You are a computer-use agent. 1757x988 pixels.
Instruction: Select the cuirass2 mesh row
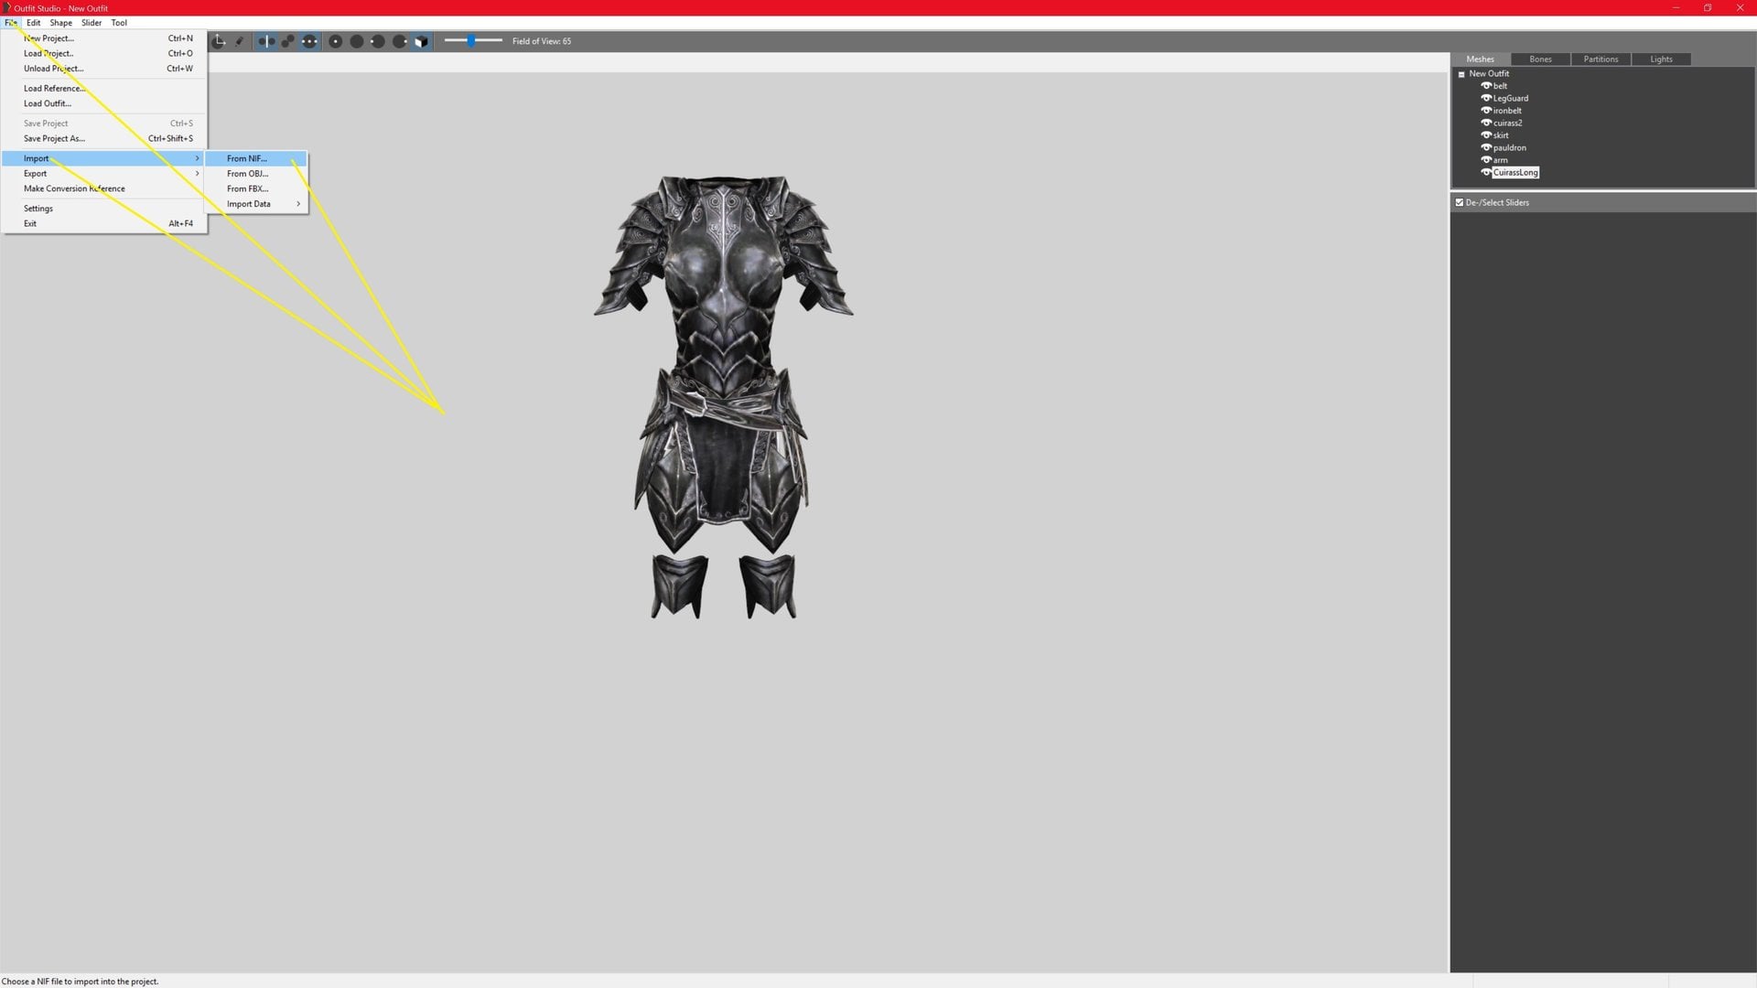click(x=1508, y=123)
